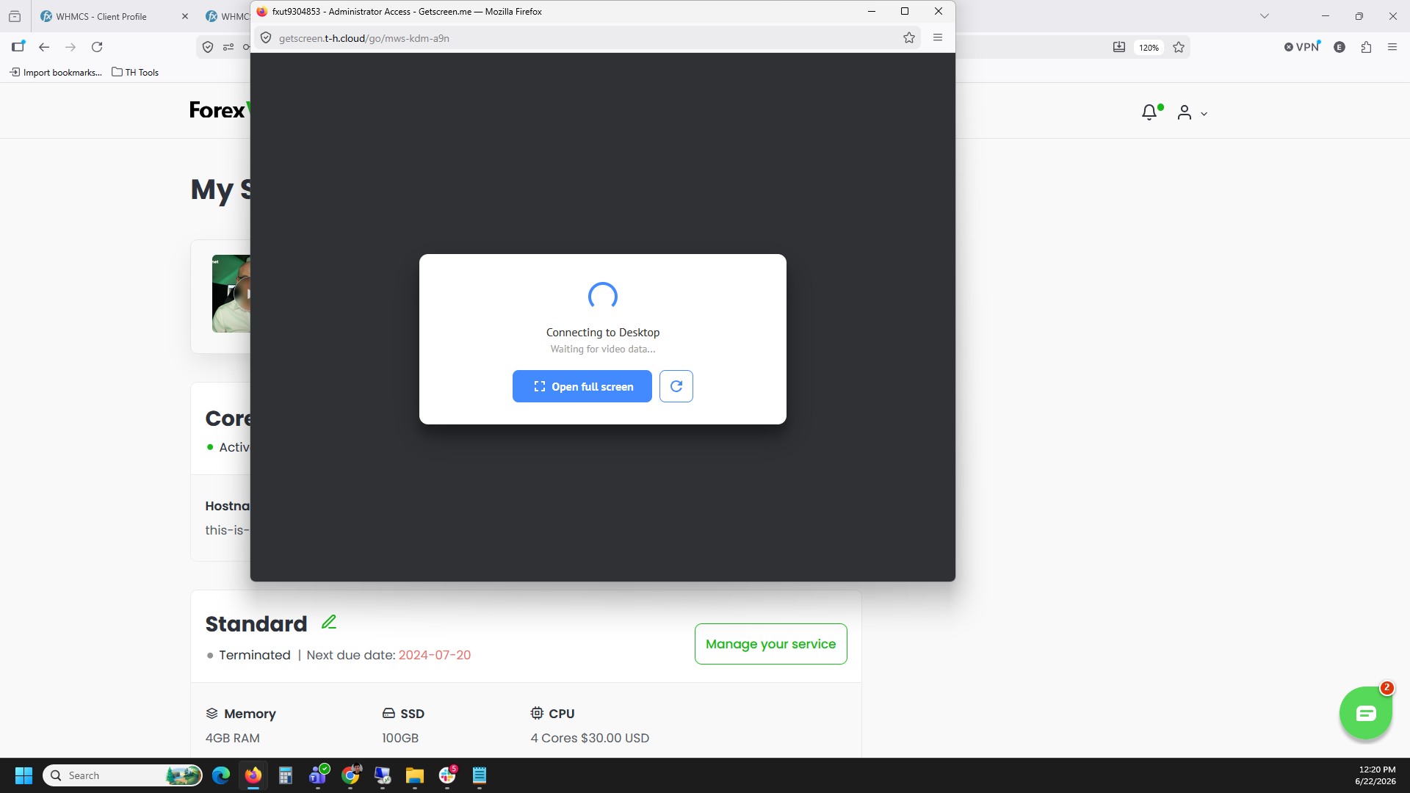The width and height of the screenshot is (1410, 793).
Task: Click the SSD drive icon
Action: (388, 713)
